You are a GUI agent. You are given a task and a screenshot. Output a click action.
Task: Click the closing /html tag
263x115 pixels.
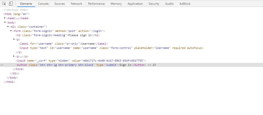point(9,82)
